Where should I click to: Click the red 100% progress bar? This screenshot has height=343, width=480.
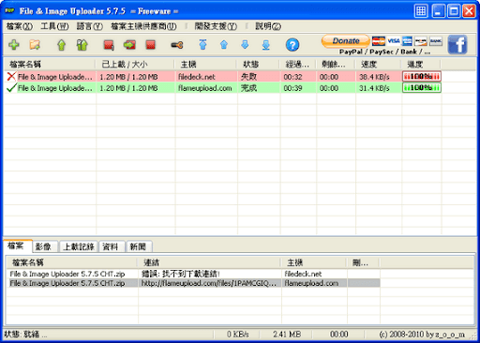422,76
